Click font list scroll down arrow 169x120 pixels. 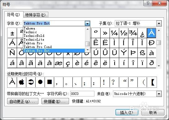pos(88,50)
